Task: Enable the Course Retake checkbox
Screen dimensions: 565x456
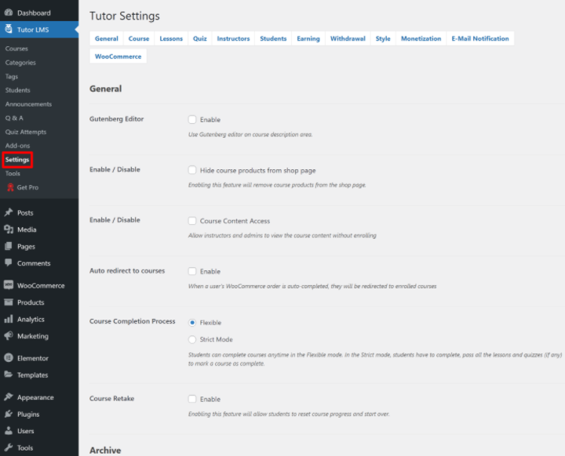Action: click(x=192, y=399)
